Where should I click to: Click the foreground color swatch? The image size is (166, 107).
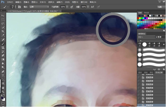(x=2, y=98)
